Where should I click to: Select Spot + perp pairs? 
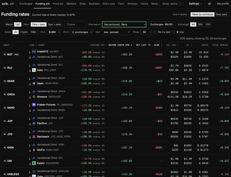54,25
